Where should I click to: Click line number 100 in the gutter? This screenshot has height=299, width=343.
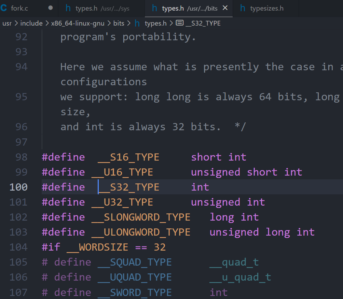[18, 187]
